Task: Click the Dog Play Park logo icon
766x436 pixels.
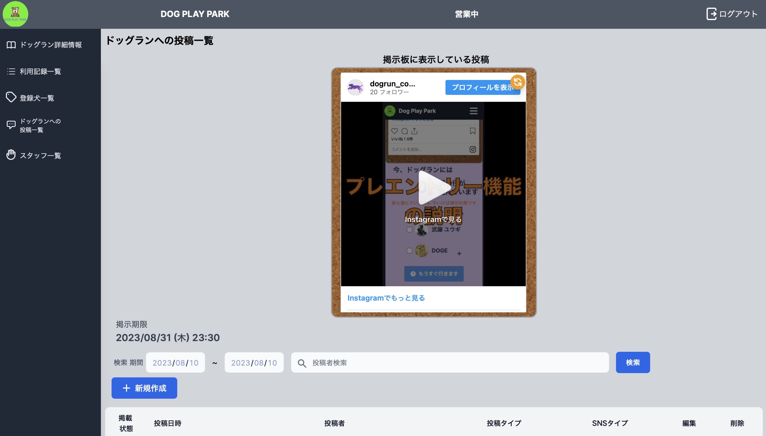Action: (15, 14)
